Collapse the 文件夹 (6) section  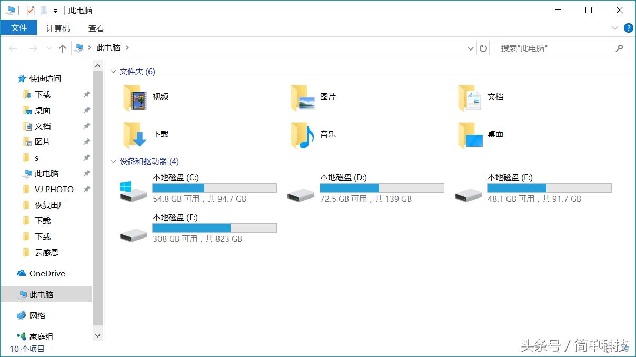113,71
